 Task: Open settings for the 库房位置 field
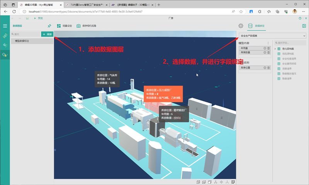coord(265,67)
